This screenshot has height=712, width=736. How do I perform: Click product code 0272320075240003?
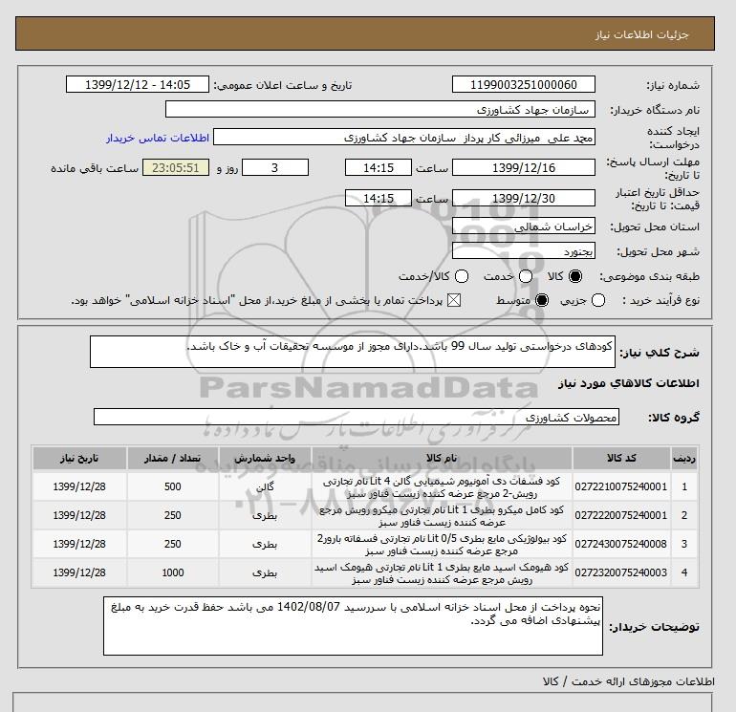click(621, 572)
